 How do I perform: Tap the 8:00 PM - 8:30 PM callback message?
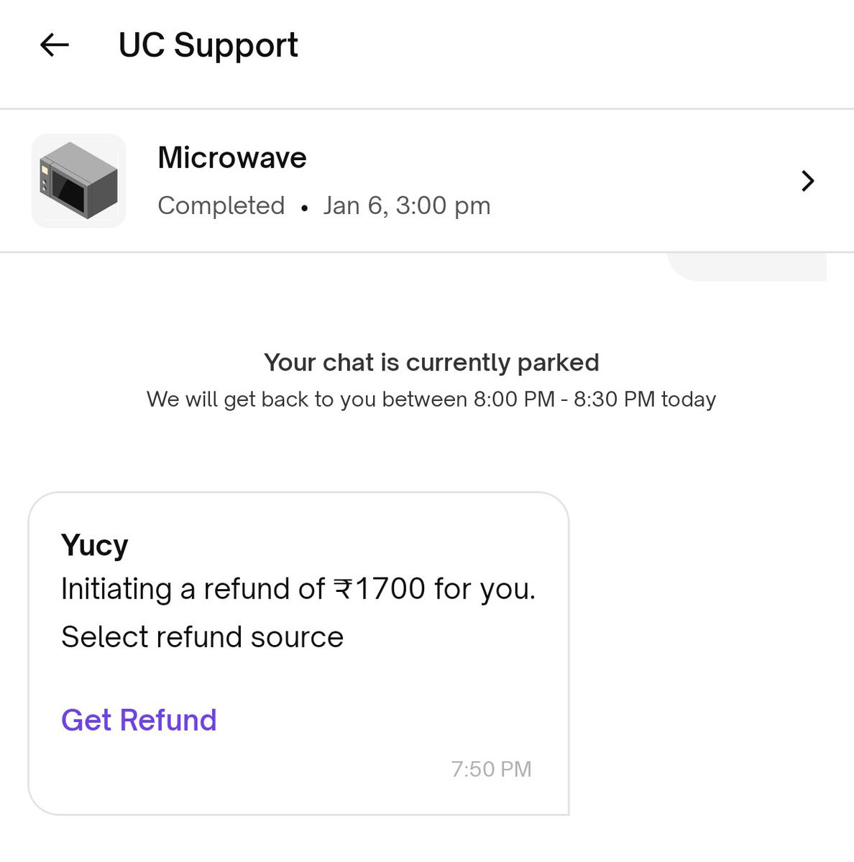coord(431,399)
